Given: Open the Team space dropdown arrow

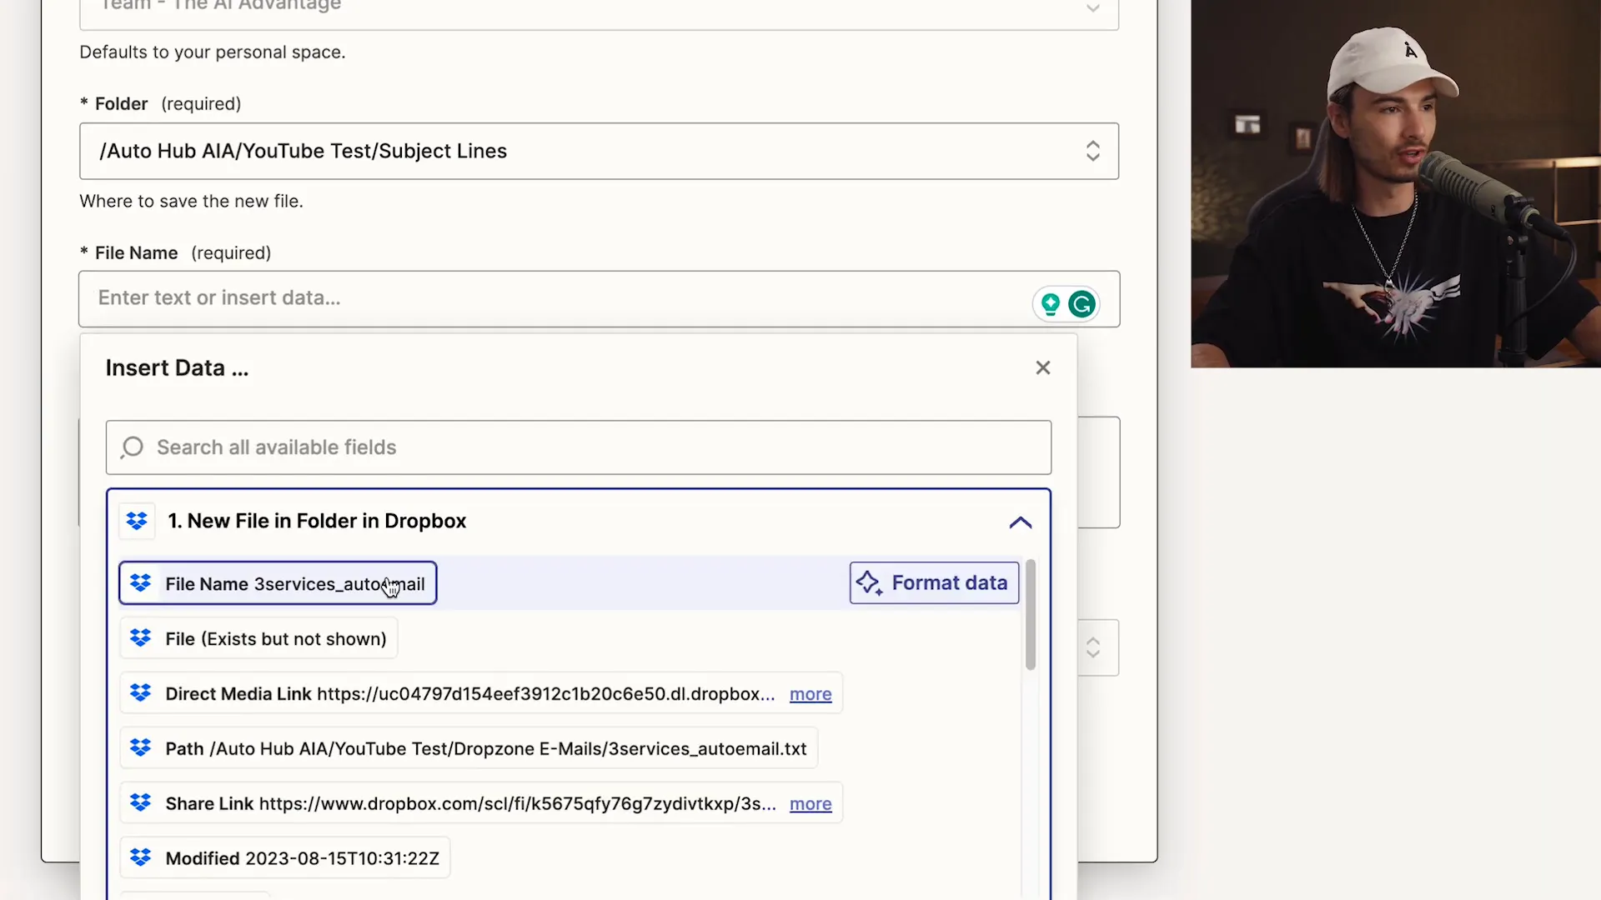Looking at the screenshot, I should tap(1092, 8).
